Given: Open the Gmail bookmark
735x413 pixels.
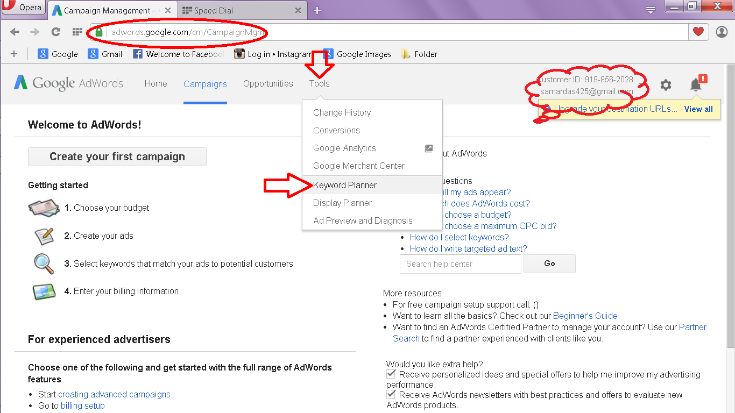Looking at the screenshot, I should coord(105,54).
